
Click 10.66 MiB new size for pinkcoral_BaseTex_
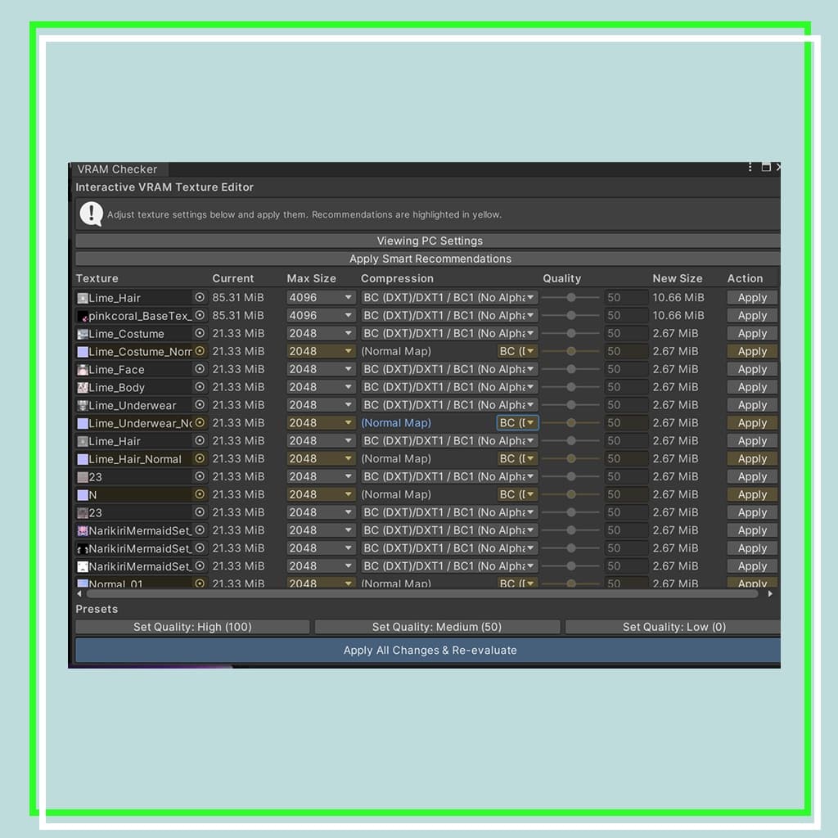pos(678,315)
